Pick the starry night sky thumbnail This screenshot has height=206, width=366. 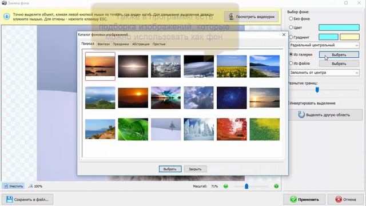232,98
